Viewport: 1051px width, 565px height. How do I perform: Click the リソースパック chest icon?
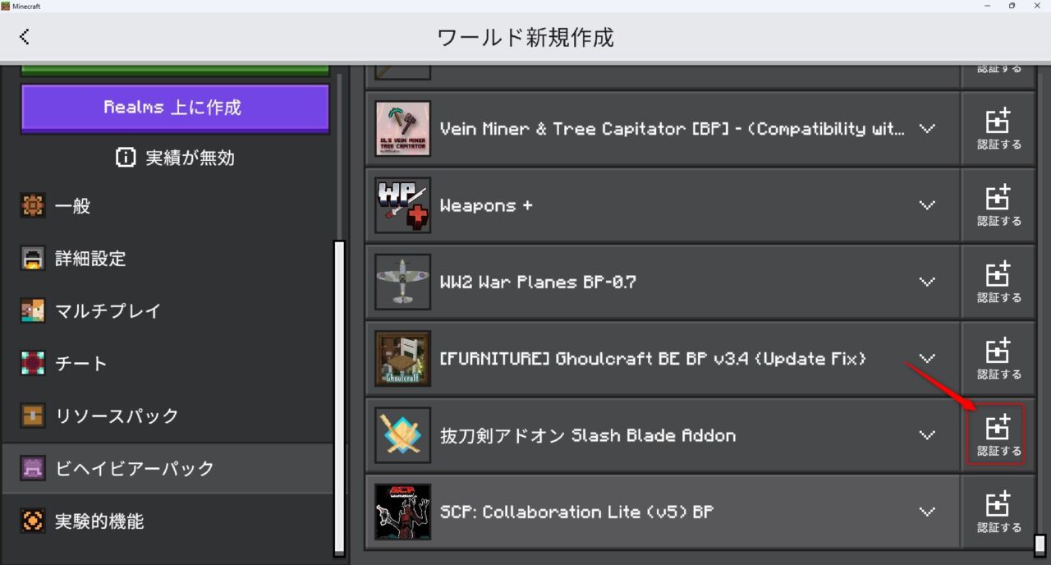pyautogui.click(x=33, y=416)
